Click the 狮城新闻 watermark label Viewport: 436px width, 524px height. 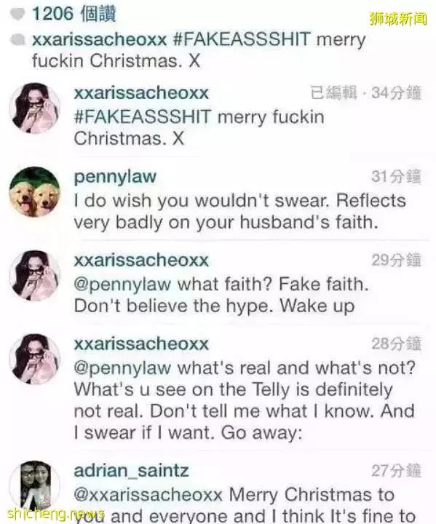(x=398, y=19)
